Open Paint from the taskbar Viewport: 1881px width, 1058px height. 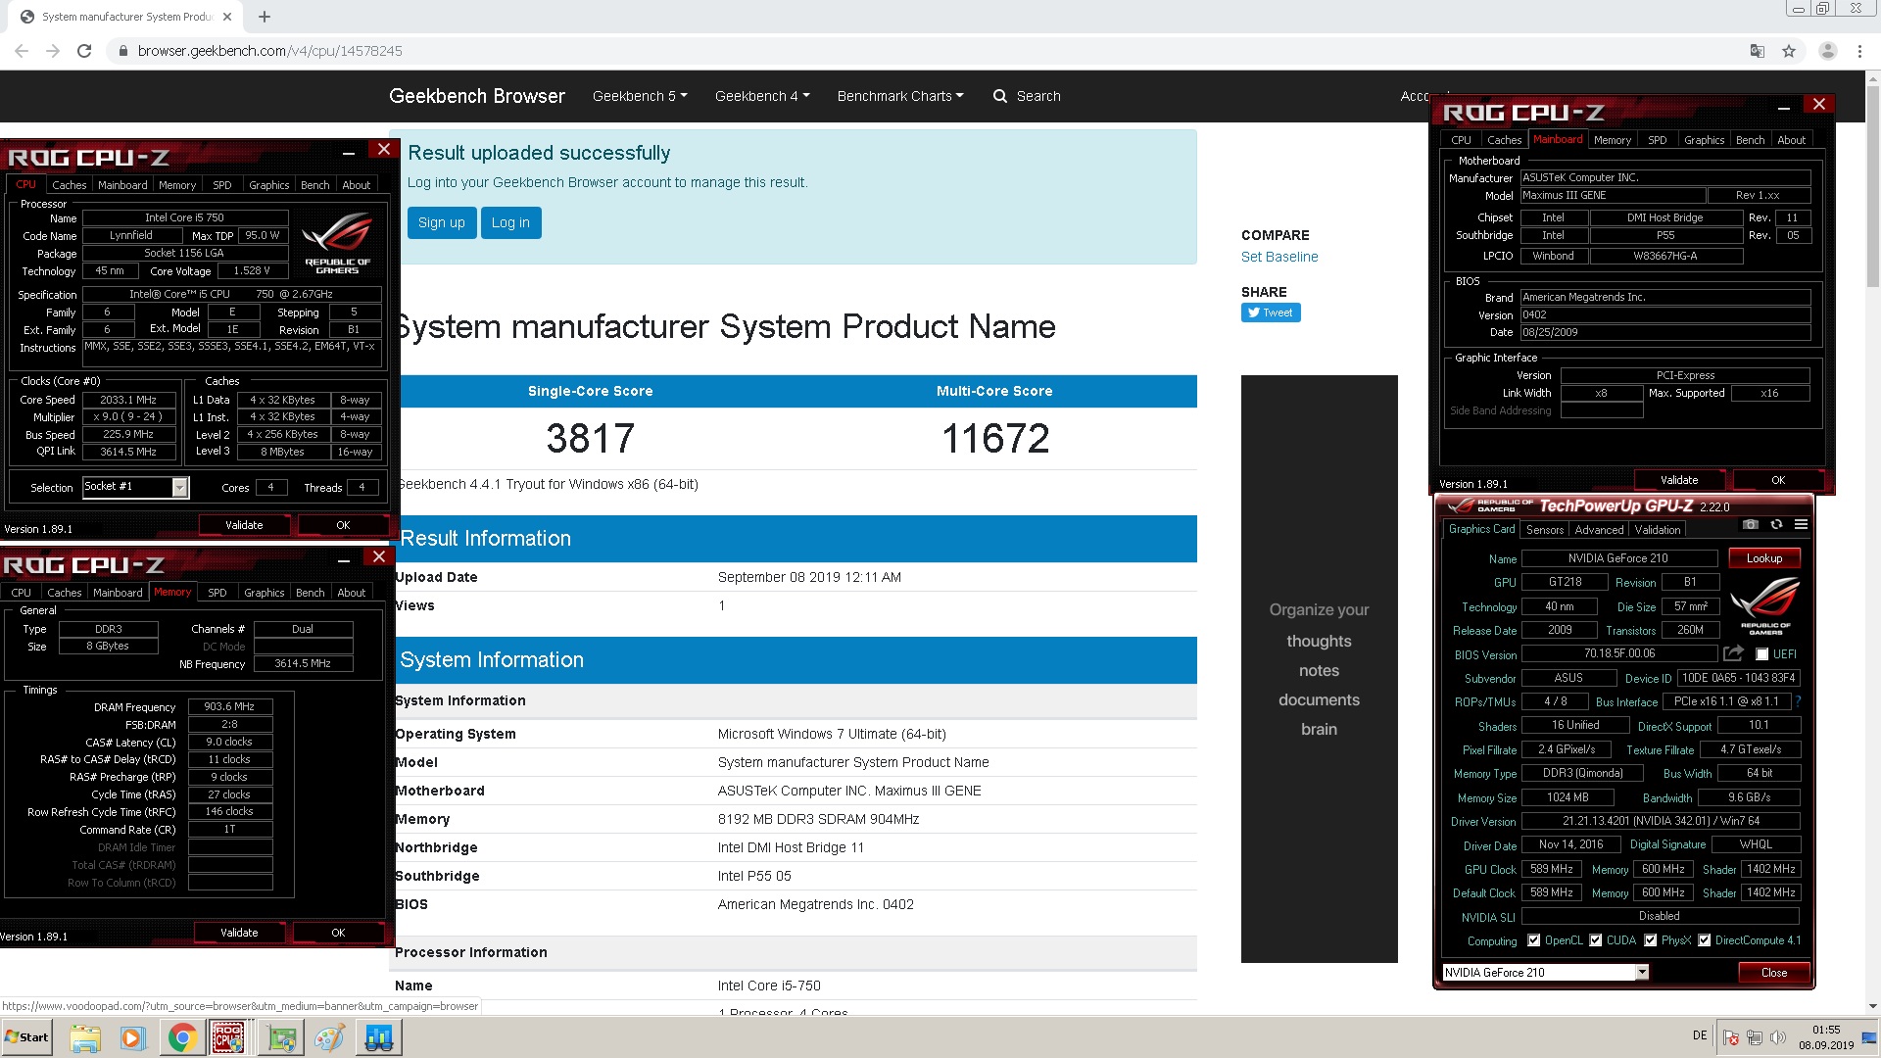tap(329, 1037)
